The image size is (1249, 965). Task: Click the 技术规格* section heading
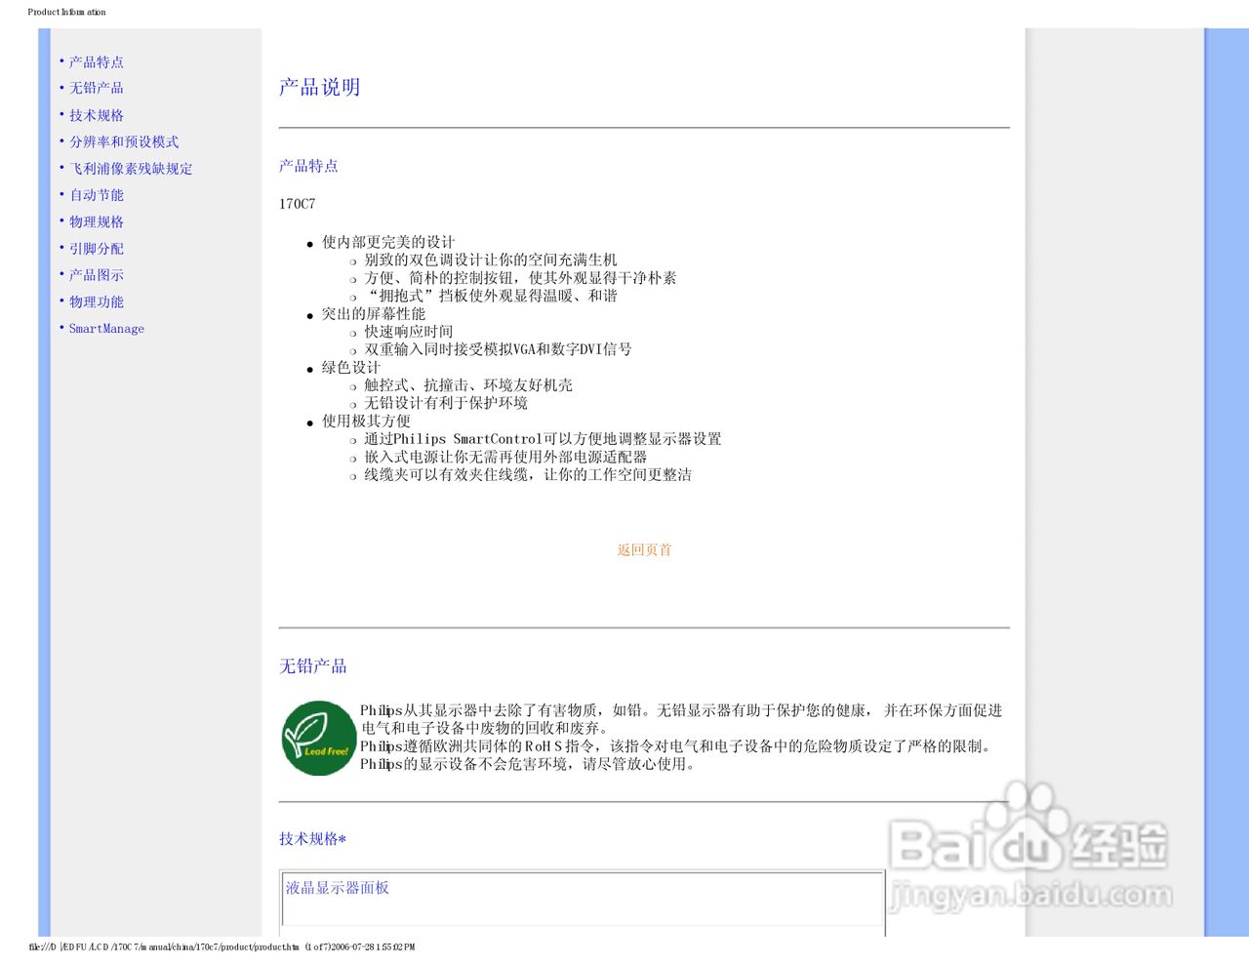coord(313,839)
